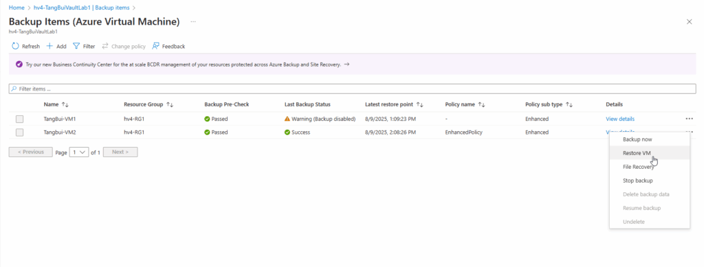
Task: Click the Last Backup Status column header
Action: (307, 104)
